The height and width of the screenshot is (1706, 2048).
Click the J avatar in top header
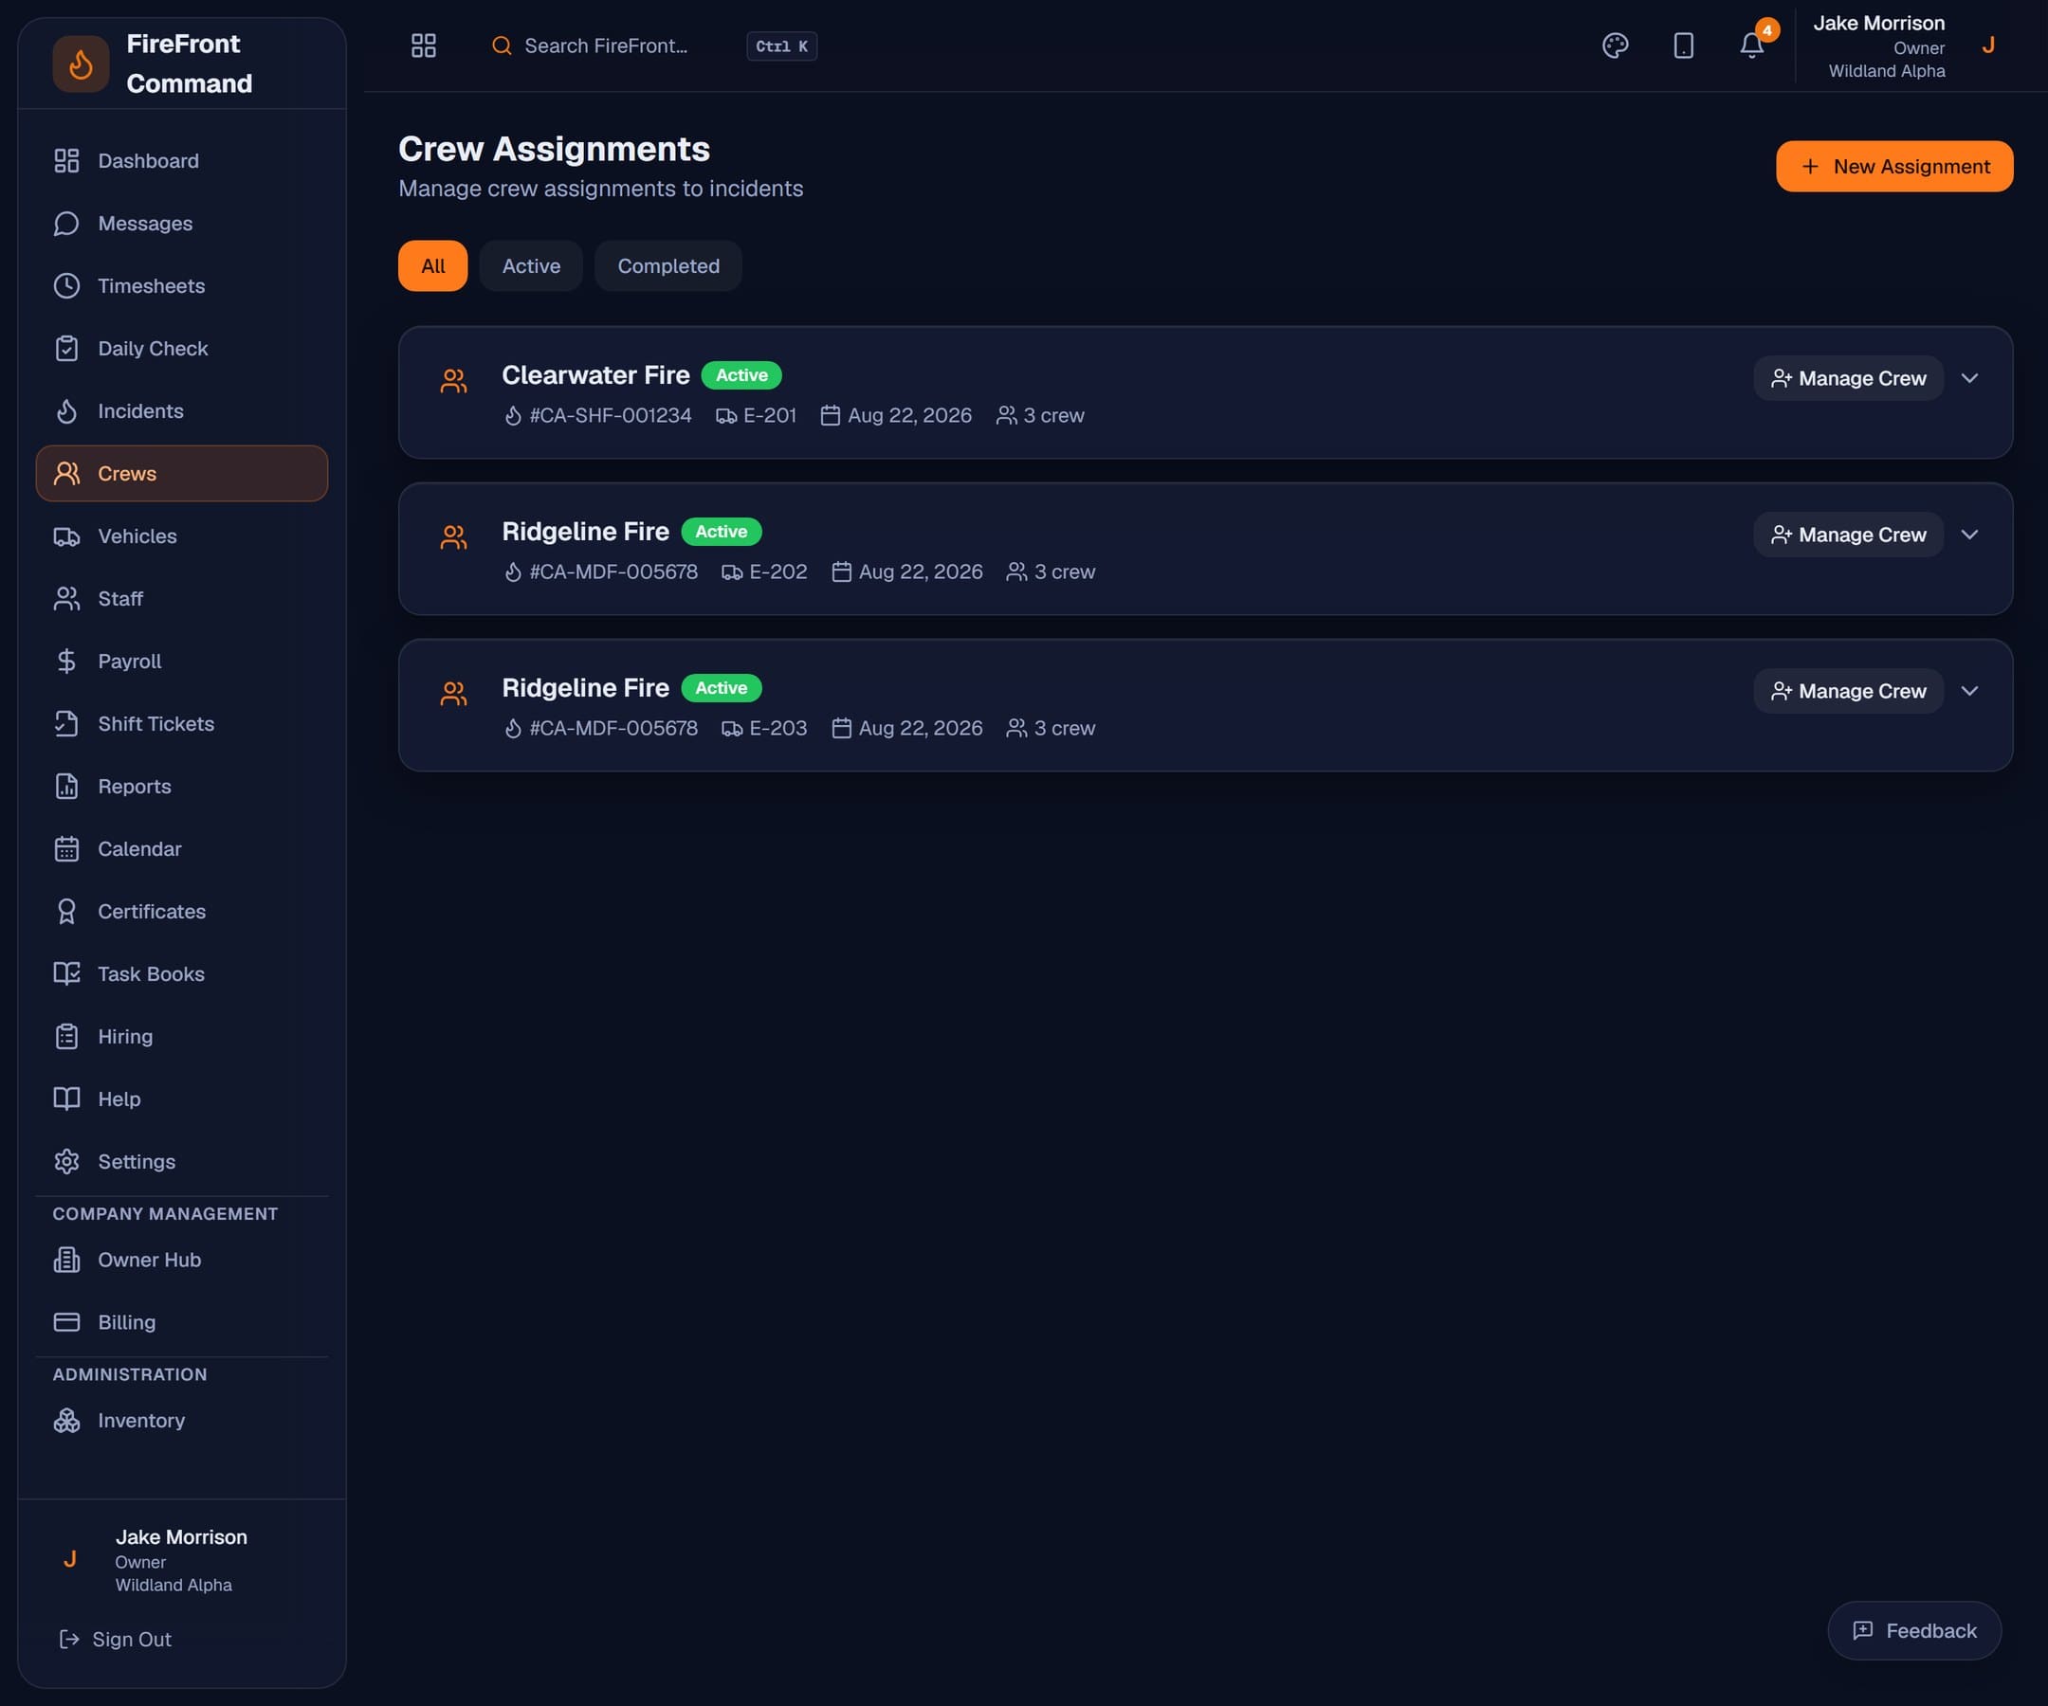tap(1987, 45)
